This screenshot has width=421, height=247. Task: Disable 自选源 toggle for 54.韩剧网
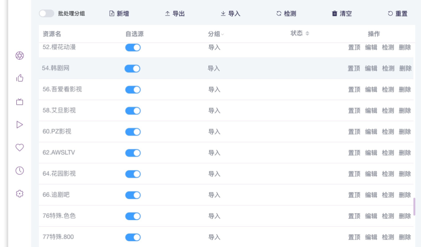(132, 68)
